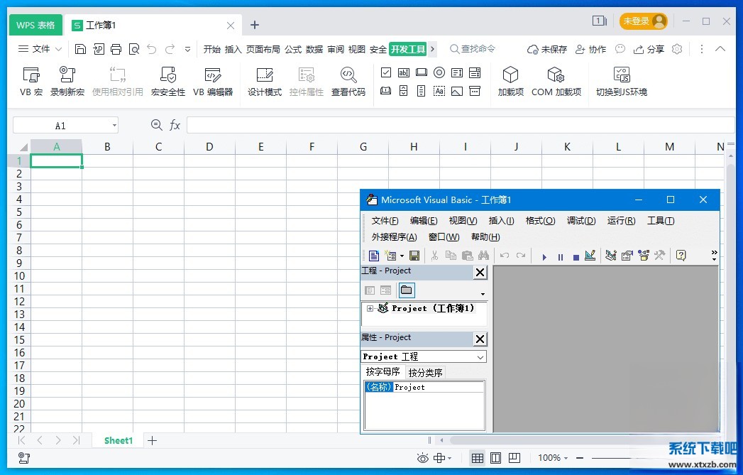Image resolution: width=743 pixels, height=475 pixels.
Task: Open the cell name box dropdown arrow
Action: coord(114,126)
